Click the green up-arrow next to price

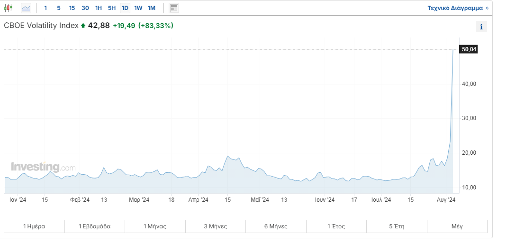[x=83, y=26]
